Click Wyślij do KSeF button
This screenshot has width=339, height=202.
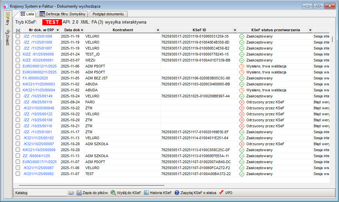[126, 193]
